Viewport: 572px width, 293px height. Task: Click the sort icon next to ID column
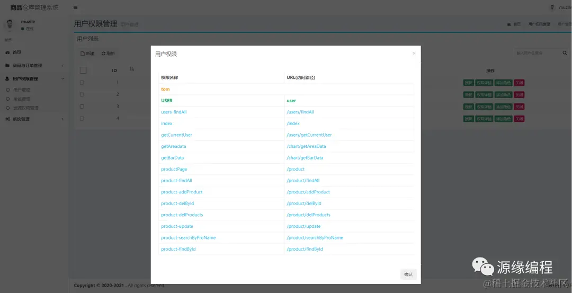[x=132, y=69]
